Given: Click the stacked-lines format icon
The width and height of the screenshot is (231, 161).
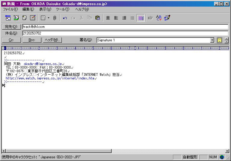Looking at the screenshot, I should (43, 18).
